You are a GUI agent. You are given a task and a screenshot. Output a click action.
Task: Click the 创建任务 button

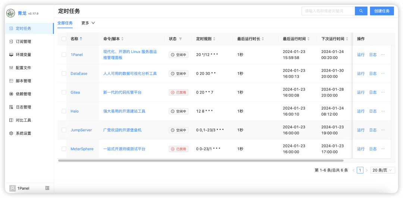[x=382, y=11]
